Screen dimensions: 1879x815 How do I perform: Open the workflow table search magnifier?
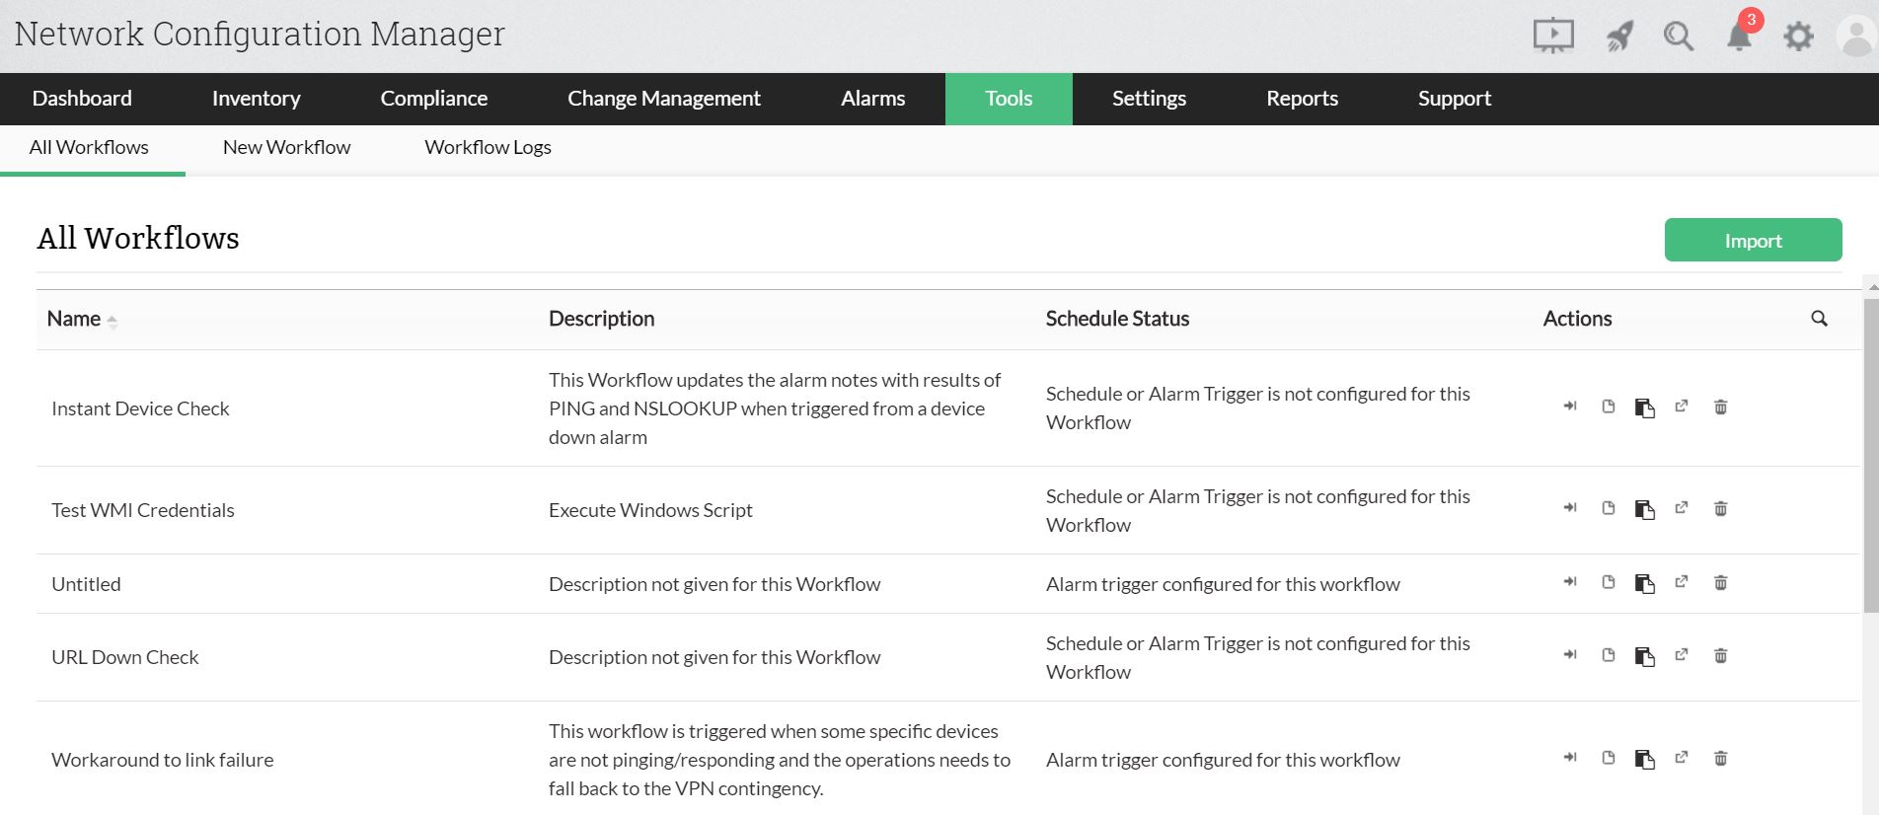click(x=1819, y=319)
